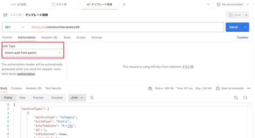The height and width of the screenshot is (138, 255).
Task: Open the GET method dropdown
Action: click(x=15, y=27)
